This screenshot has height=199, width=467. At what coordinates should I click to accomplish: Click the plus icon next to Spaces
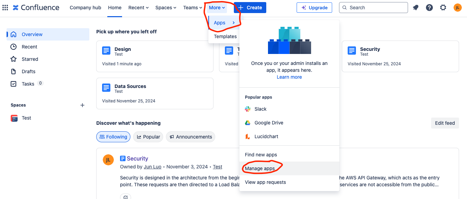(x=82, y=105)
